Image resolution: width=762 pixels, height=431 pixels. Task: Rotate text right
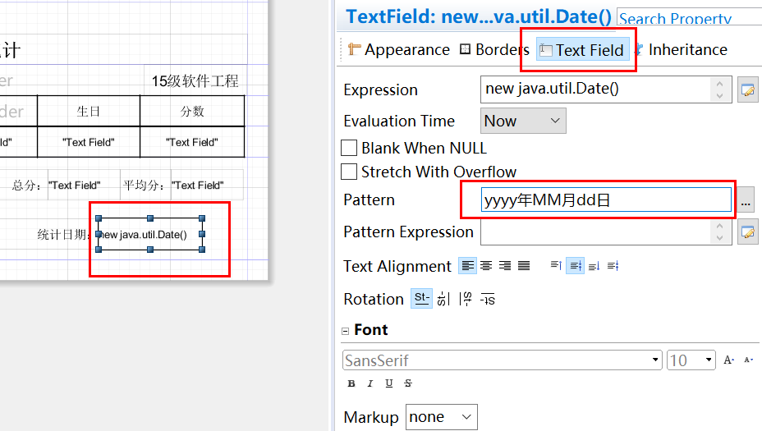tap(466, 299)
